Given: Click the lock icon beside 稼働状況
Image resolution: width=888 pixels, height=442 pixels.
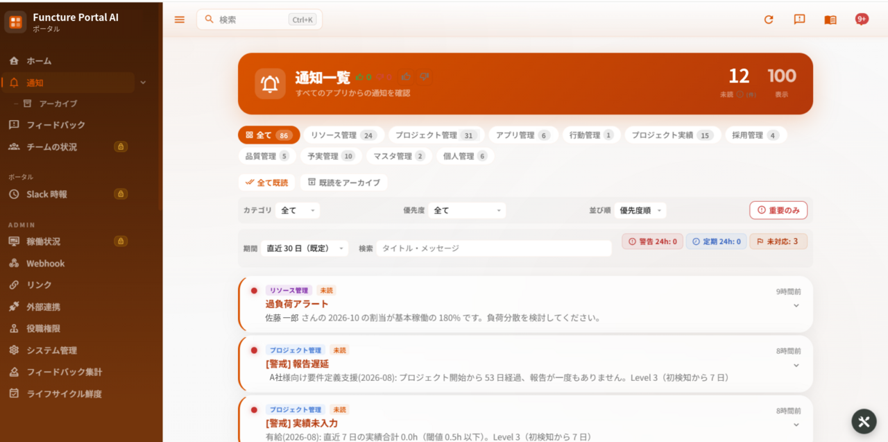Looking at the screenshot, I should [121, 241].
